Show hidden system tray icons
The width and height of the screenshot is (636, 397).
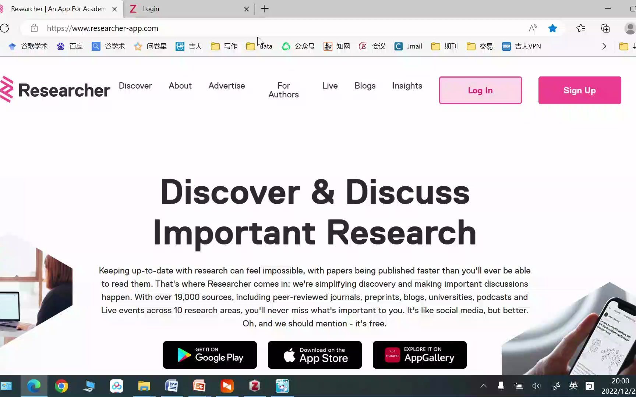[484, 386]
